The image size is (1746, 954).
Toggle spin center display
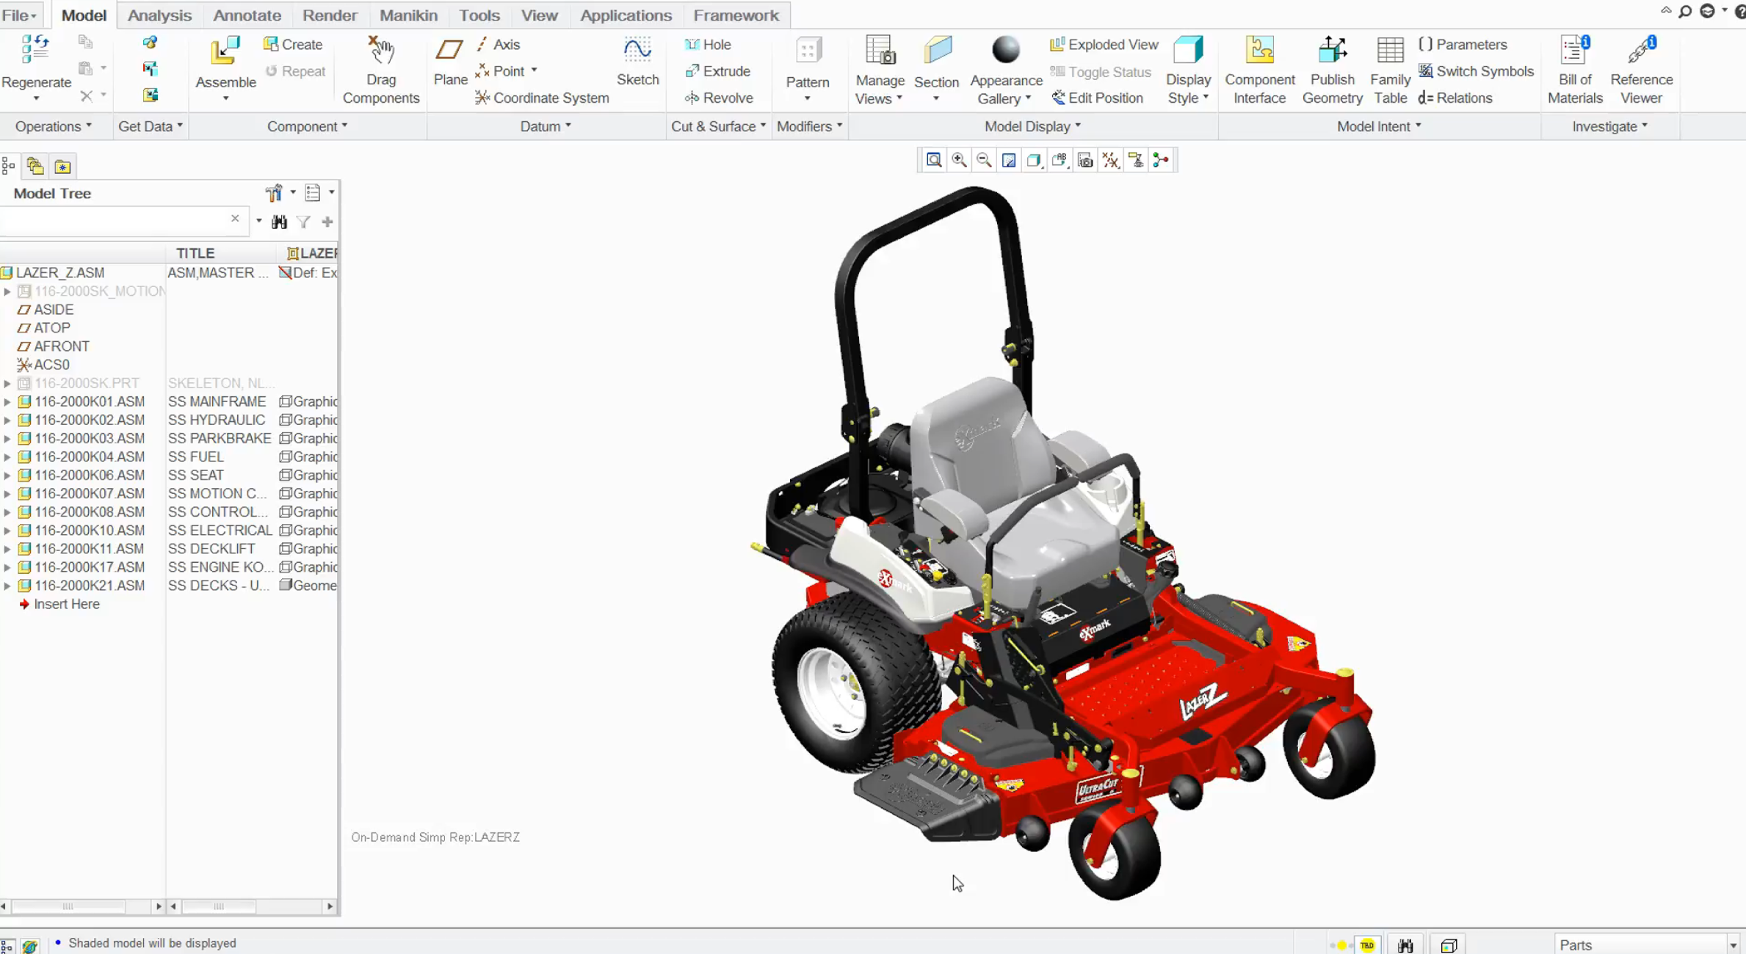[1161, 160]
